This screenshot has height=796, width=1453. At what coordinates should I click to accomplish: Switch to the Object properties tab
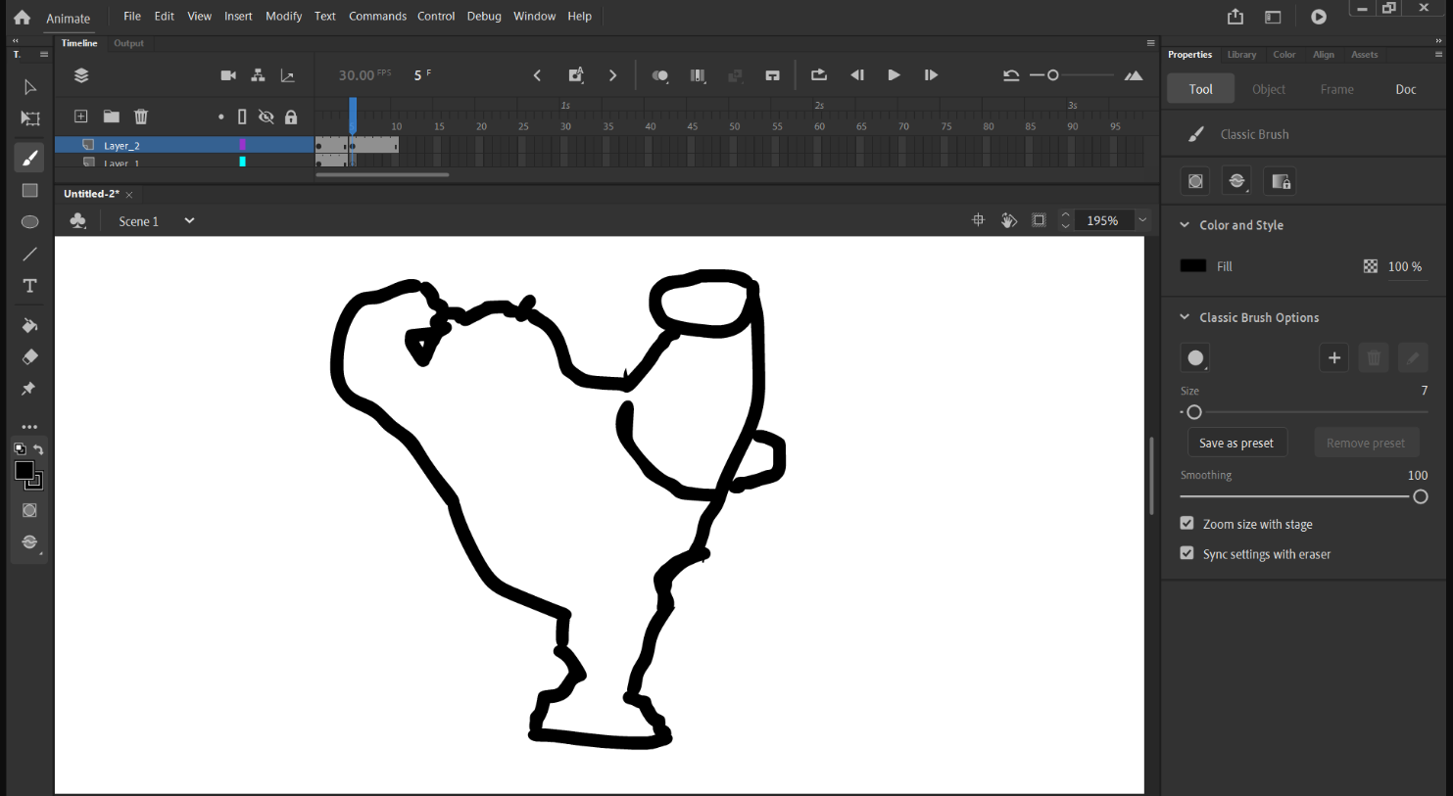point(1269,89)
